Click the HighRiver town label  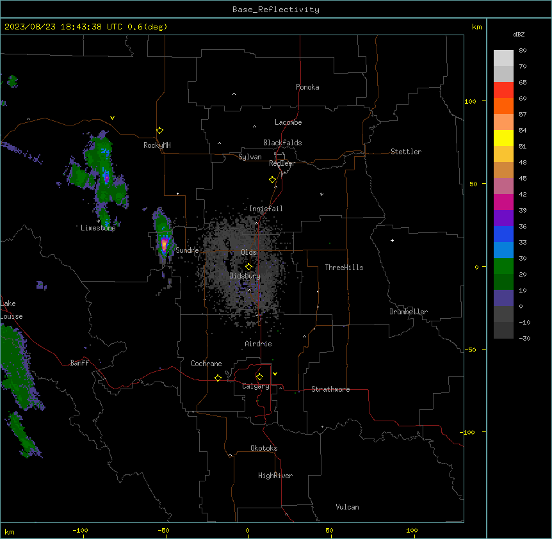[x=275, y=476]
